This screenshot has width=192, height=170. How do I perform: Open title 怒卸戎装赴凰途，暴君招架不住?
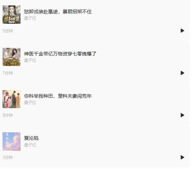point(58,12)
